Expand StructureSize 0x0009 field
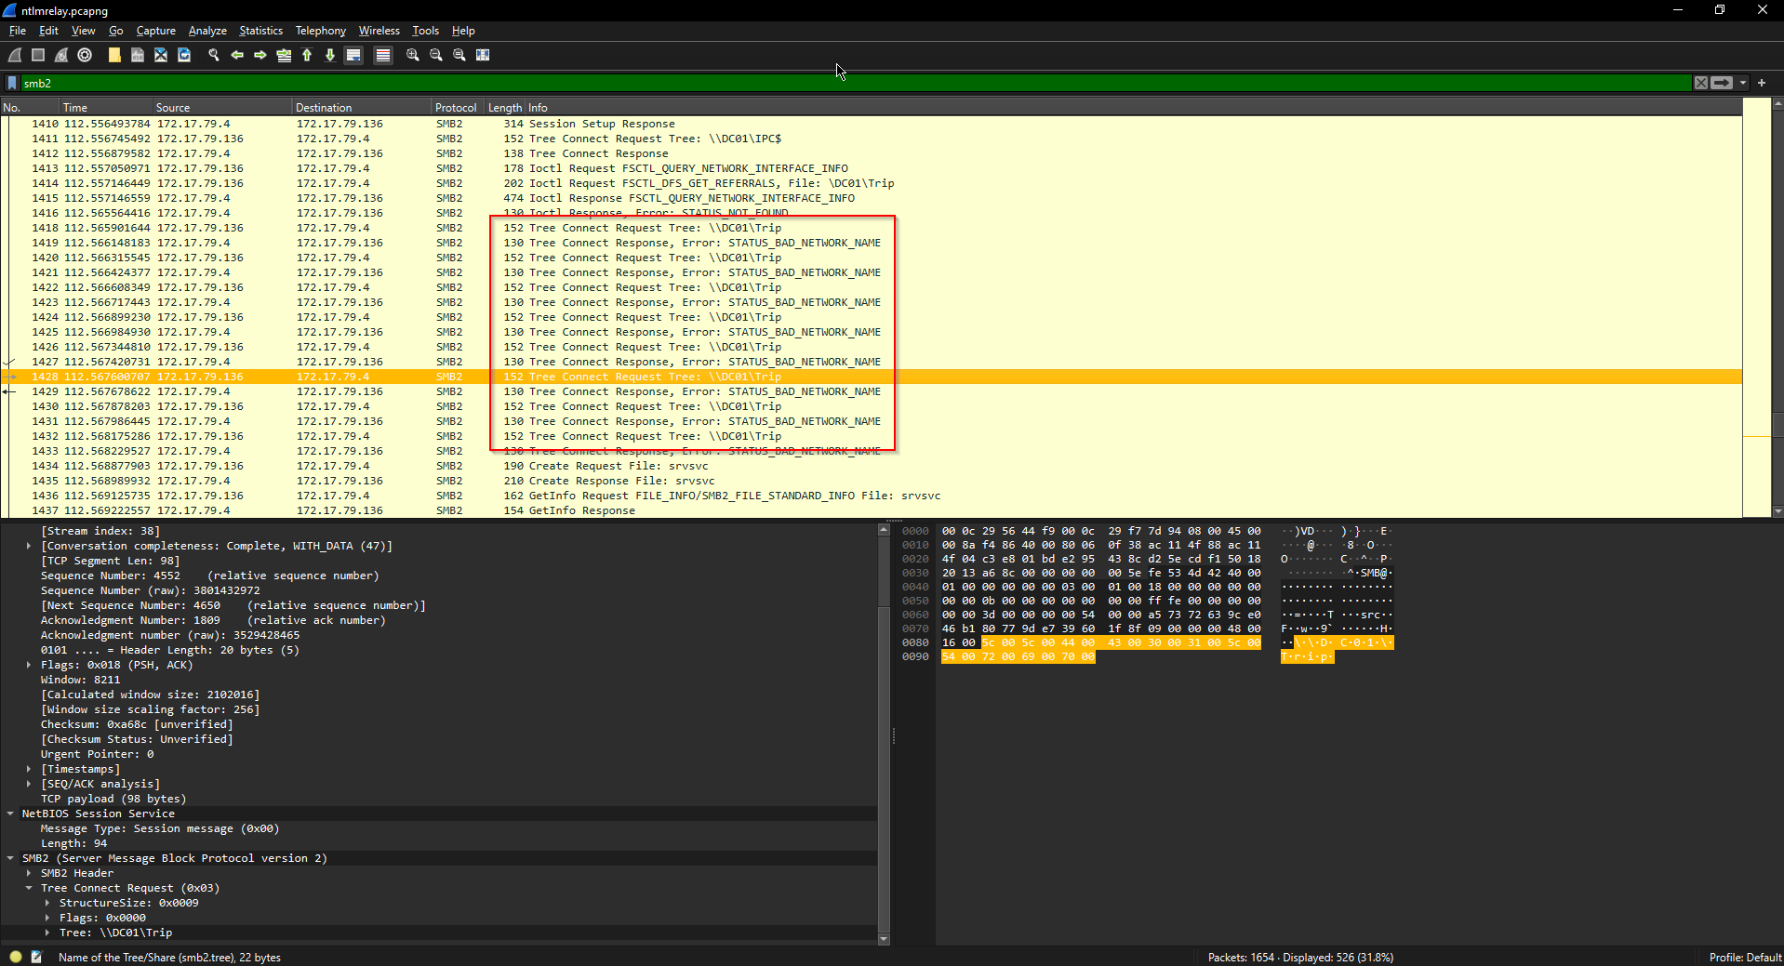This screenshot has height=966, width=1784. [47, 903]
